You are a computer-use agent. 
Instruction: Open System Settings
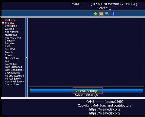(86, 95)
